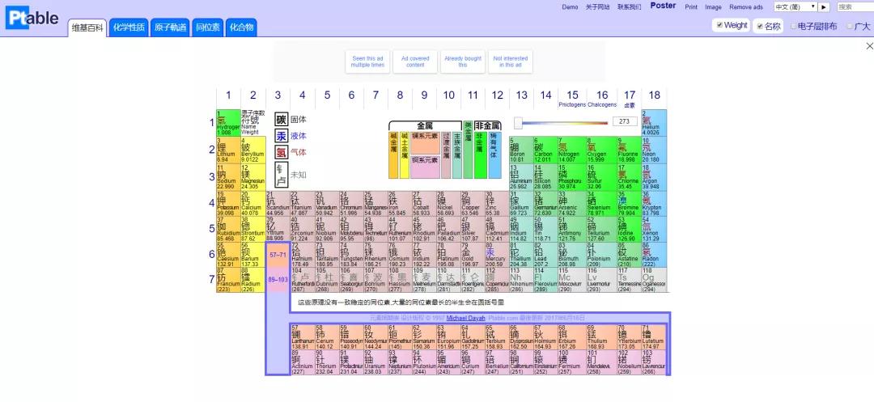Switch to the 化学性质 tab
Screen dimensions: 874x402
[128, 28]
